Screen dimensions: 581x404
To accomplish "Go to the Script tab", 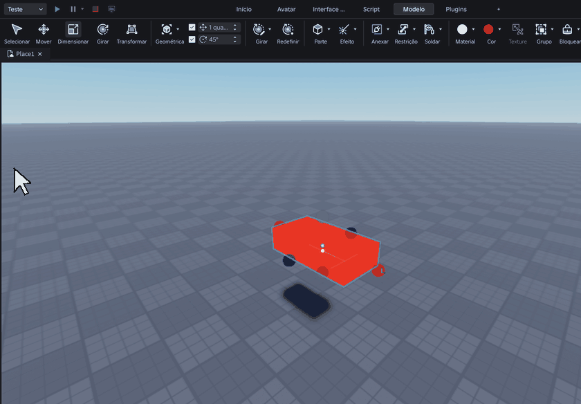I will click(371, 9).
